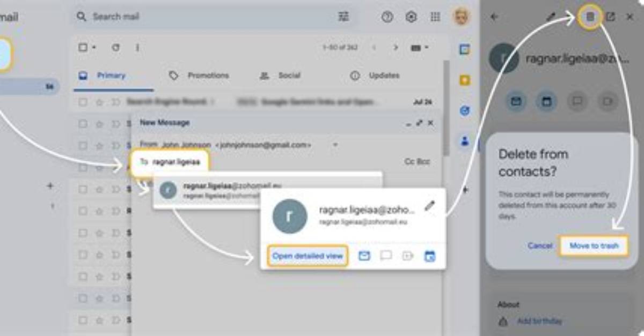Image resolution: width=644 pixels, height=336 pixels.
Task: Pop out the New Message window
Action: point(419,123)
